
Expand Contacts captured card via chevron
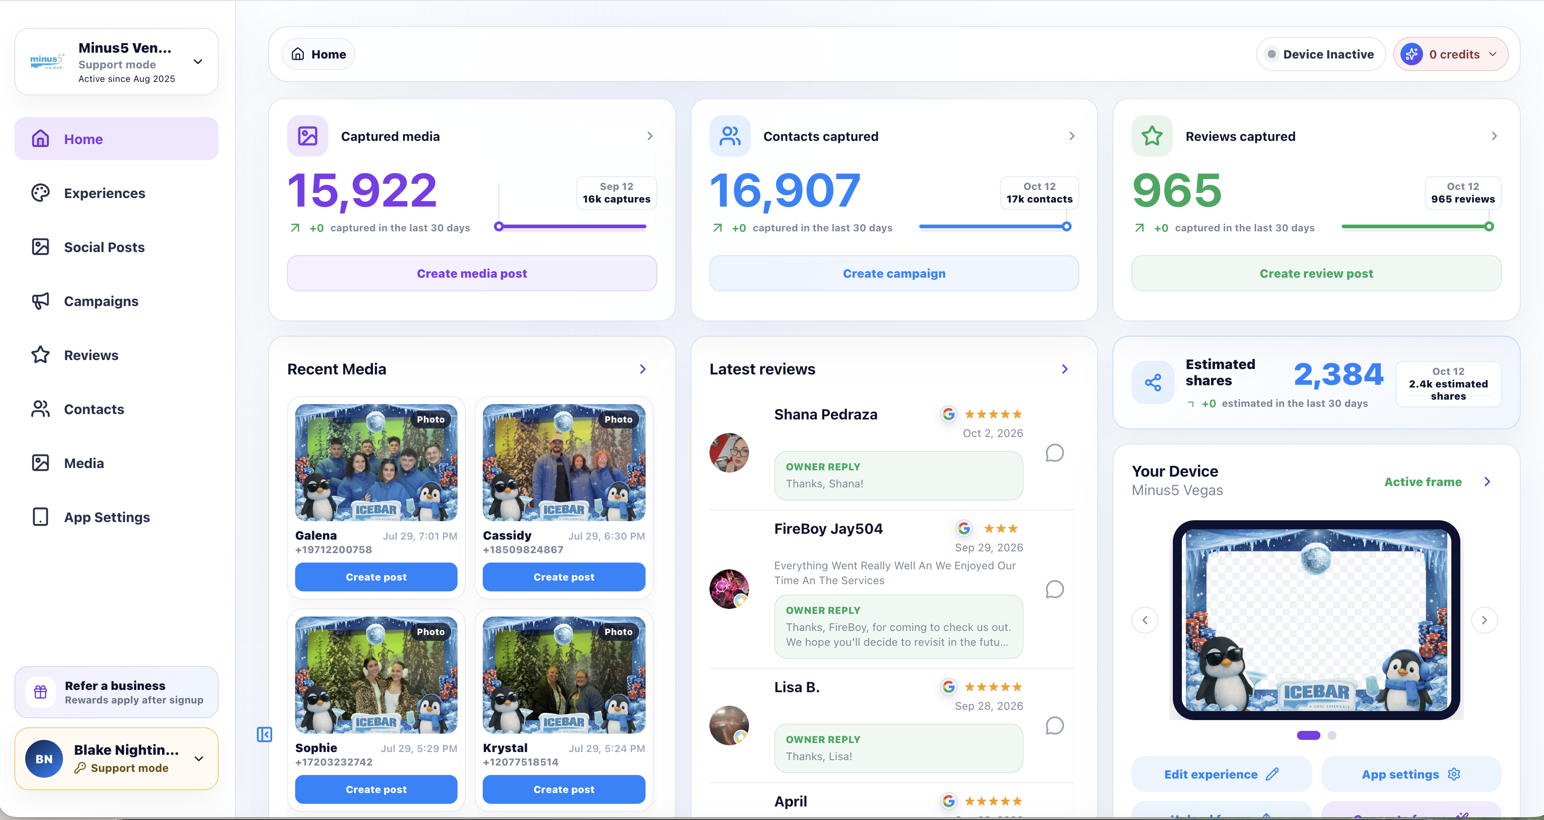point(1072,136)
